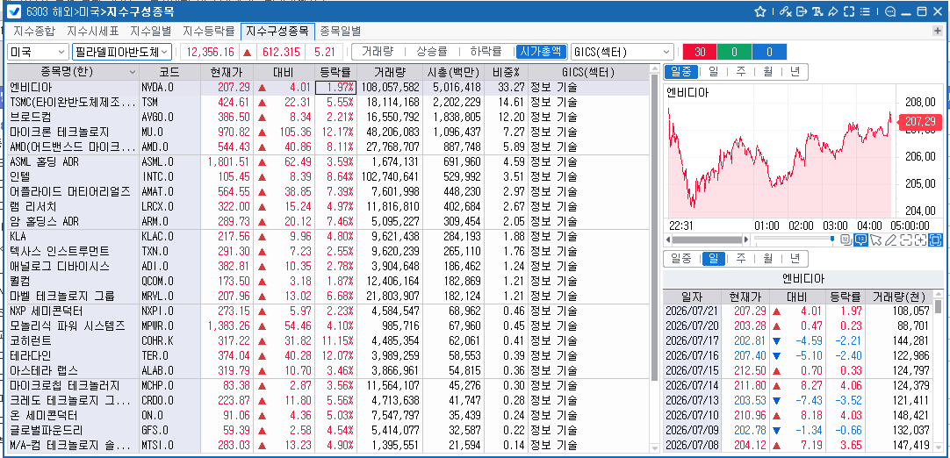Select 년 in the upper chart period bar
Screen dimensions: 950x458
pyautogui.click(x=795, y=72)
